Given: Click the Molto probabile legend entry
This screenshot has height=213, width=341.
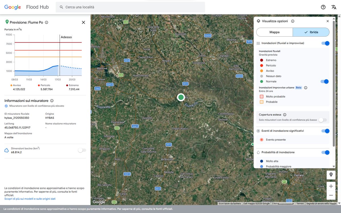Looking at the screenshot, I should (276, 97).
